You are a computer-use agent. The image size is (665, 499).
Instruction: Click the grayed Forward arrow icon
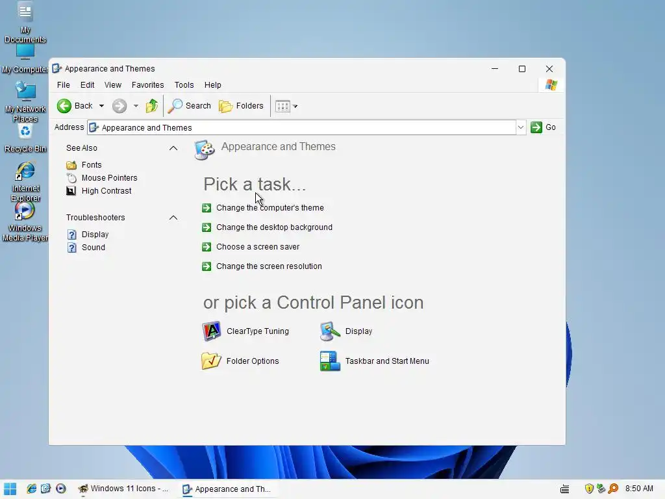(x=119, y=106)
